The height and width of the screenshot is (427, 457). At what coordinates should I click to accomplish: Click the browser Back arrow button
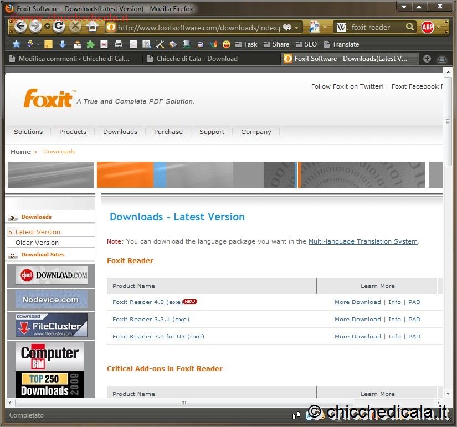click(20, 27)
